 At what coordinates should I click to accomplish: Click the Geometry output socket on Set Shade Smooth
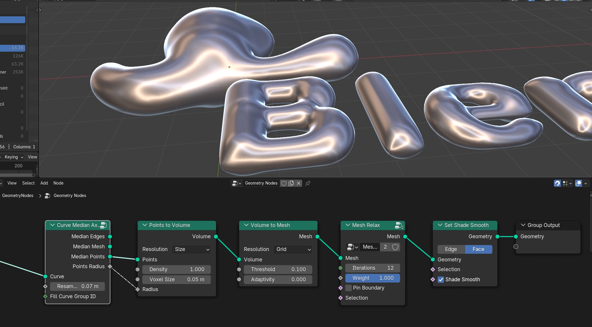point(498,236)
